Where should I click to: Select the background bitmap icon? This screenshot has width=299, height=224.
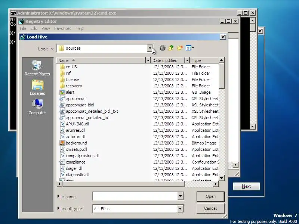[62, 143]
